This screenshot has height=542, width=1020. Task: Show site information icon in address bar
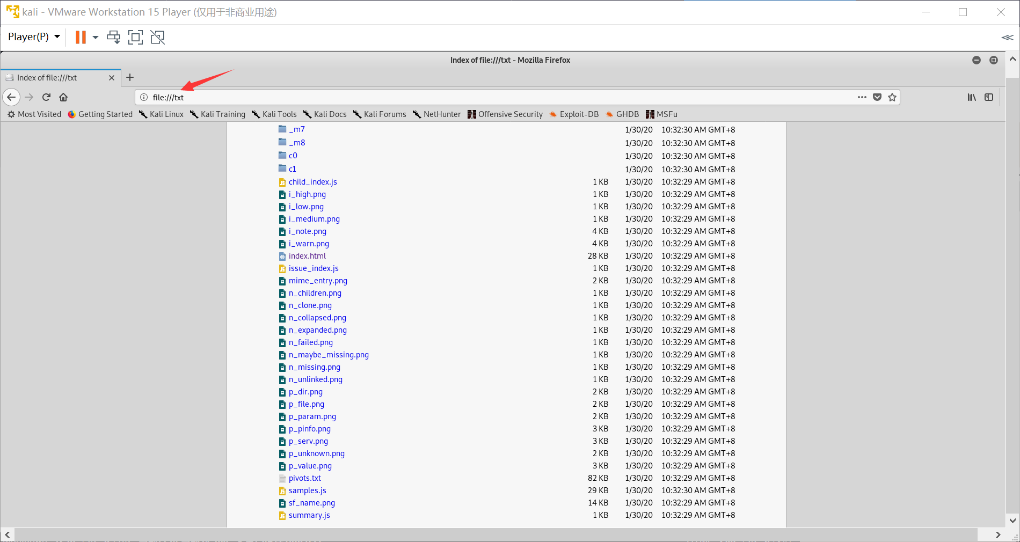pyautogui.click(x=144, y=97)
